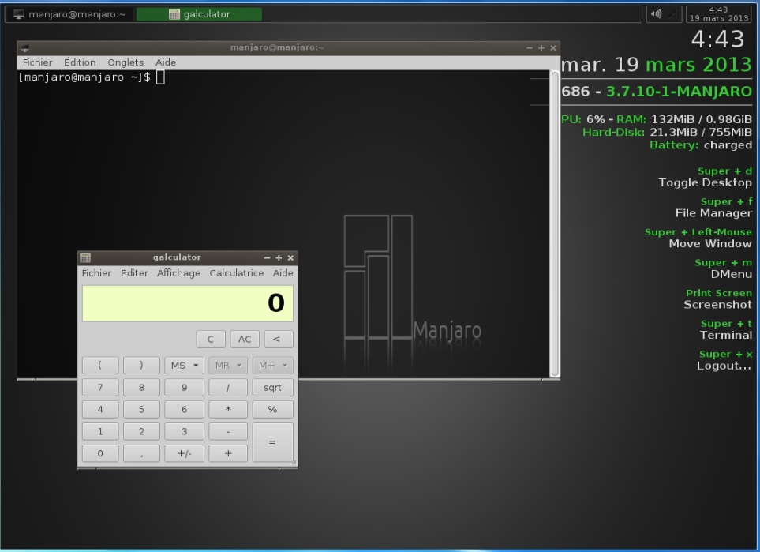Click the 'Logout...' shortcut text
This screenshot has height=552, width=760.
(x=724, y=366)
